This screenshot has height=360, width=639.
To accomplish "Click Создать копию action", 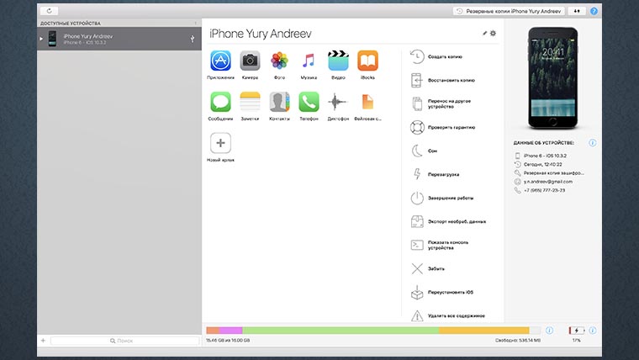I will click(x=436, y=56).
